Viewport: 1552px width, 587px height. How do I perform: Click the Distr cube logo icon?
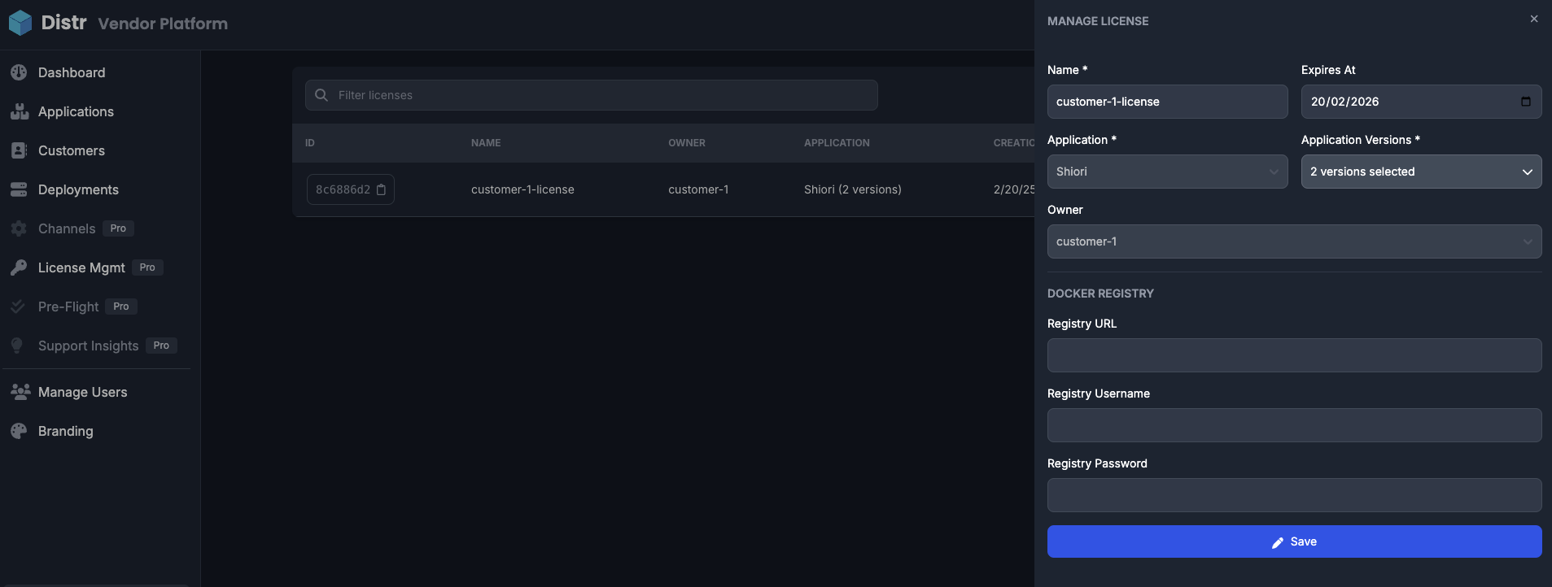pyautogui.click(x=20, y=23)
